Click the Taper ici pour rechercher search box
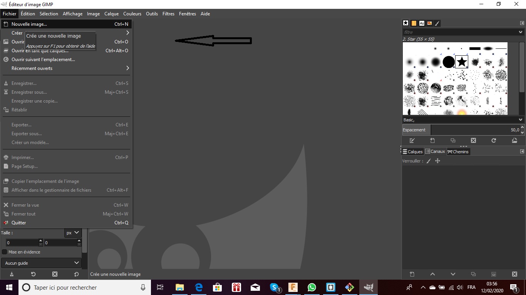The height and width of the screenshot is (295, 526). 84,287
